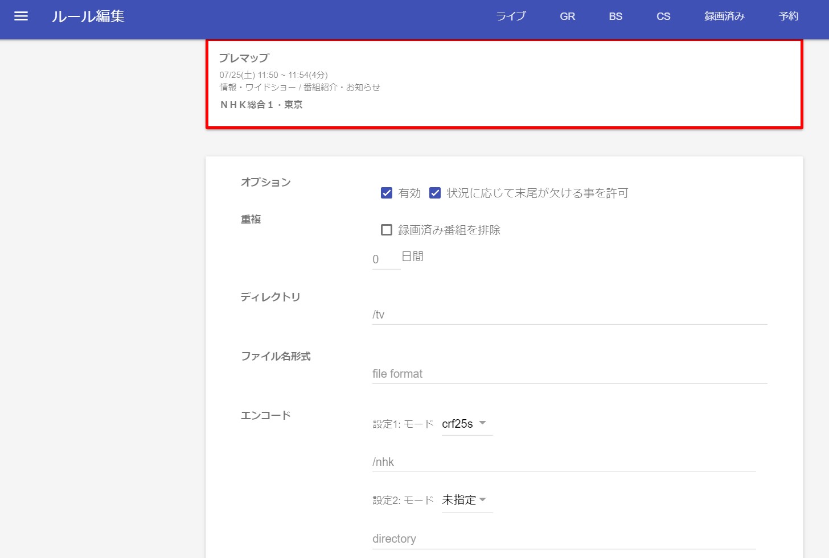
Task: Go to the BS channel tab
Action: pos(615,16)
